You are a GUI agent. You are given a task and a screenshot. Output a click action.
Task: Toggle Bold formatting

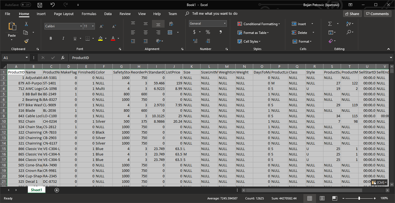point(51,39)
